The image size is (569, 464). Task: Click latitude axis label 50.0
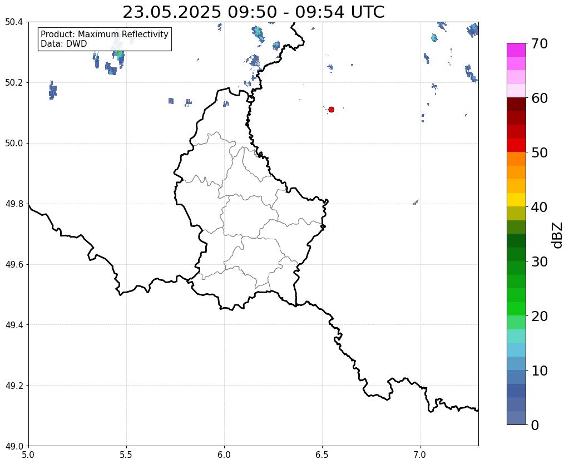(14, 144)
